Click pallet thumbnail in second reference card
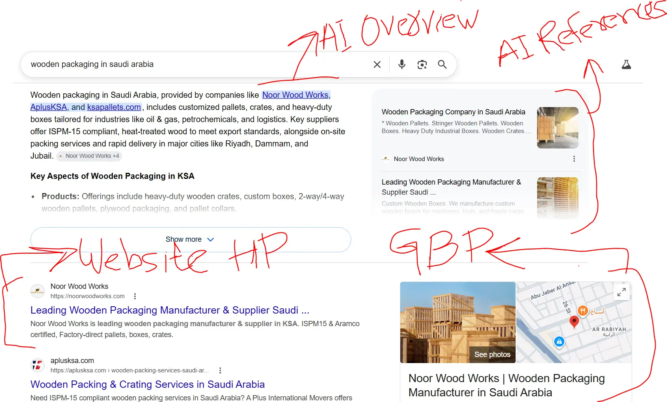This screenshot has height=402, width=667. [558, 198]
